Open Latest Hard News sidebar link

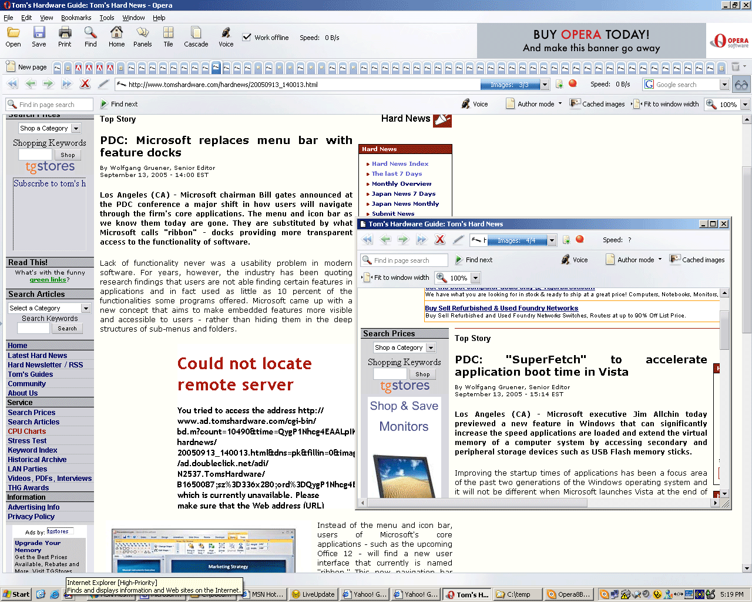click(38, 355)
